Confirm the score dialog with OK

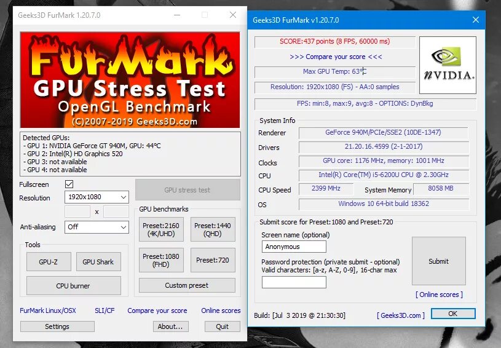point(453,314)
